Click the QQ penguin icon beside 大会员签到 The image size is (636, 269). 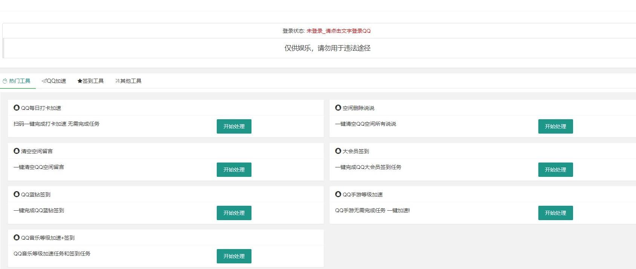[x=338, y=151]
